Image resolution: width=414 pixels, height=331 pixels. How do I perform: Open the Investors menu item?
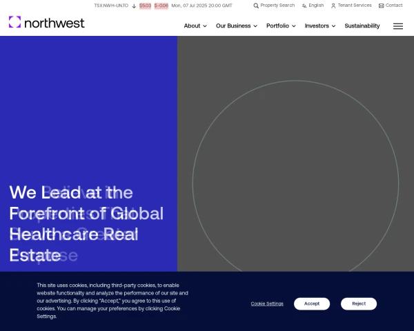(317, 26)
